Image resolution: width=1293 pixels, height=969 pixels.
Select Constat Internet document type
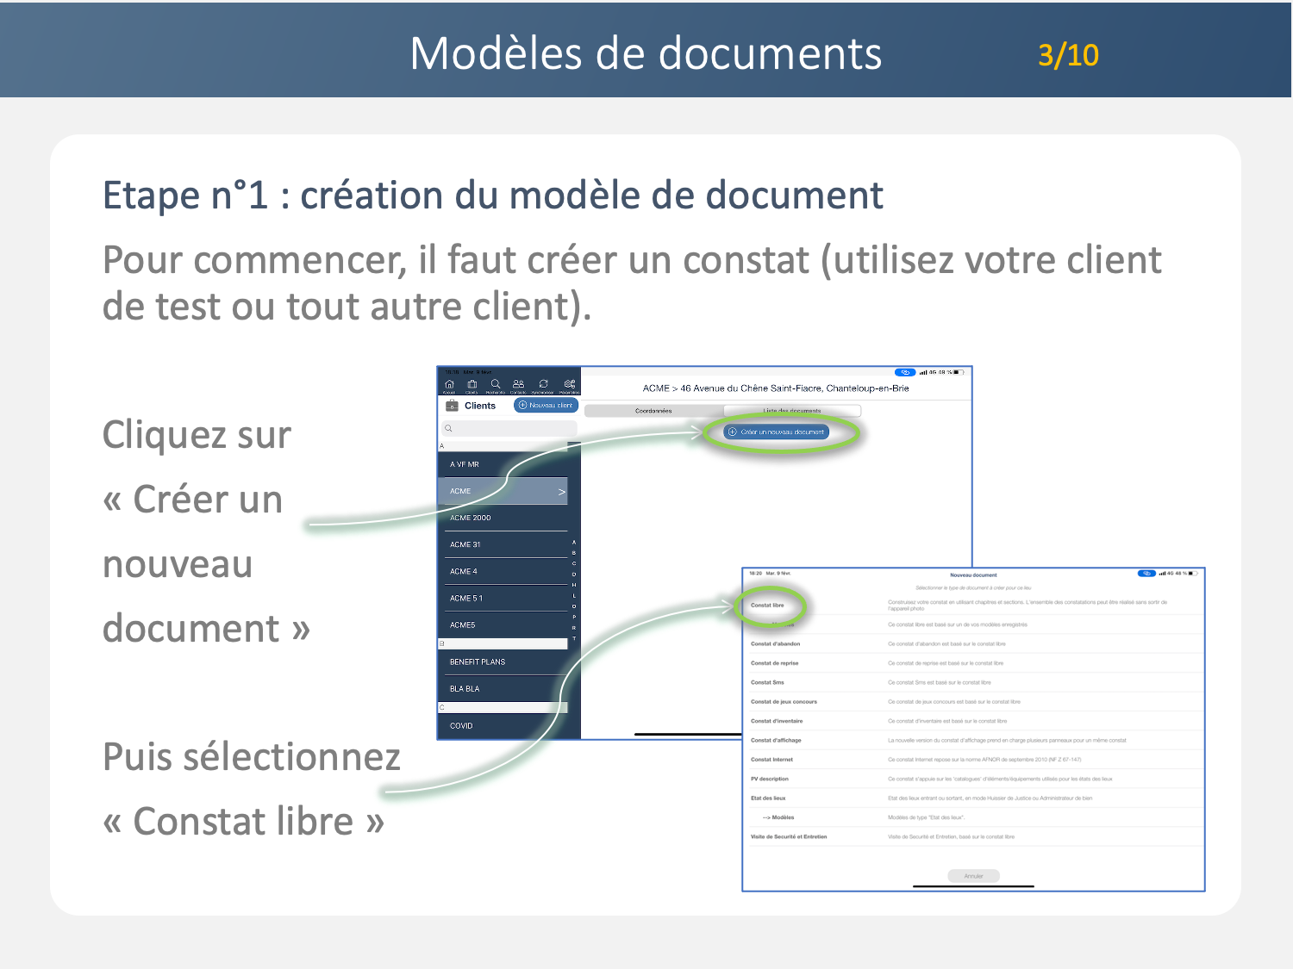771,760
